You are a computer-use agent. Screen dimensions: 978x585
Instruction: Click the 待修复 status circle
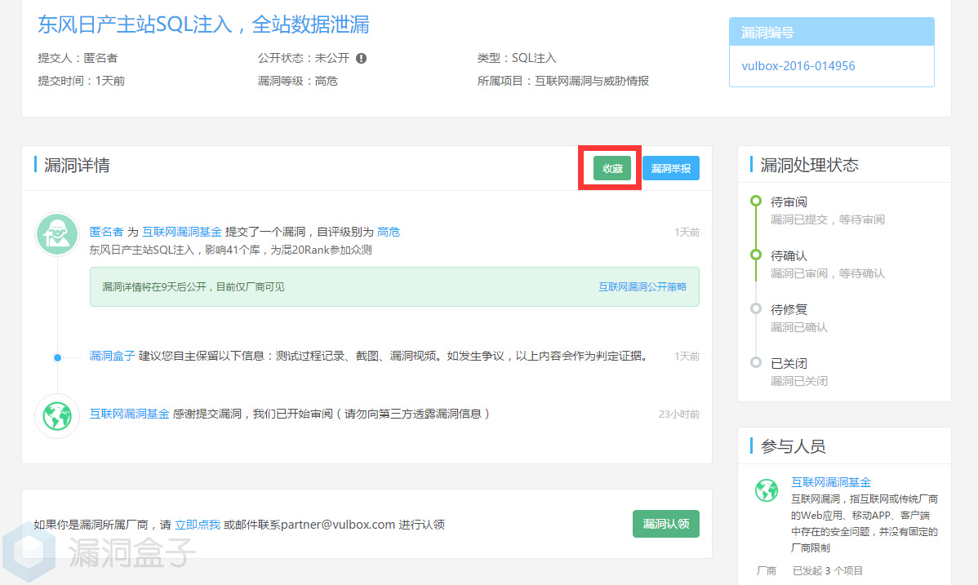click(x=755, y=309)
